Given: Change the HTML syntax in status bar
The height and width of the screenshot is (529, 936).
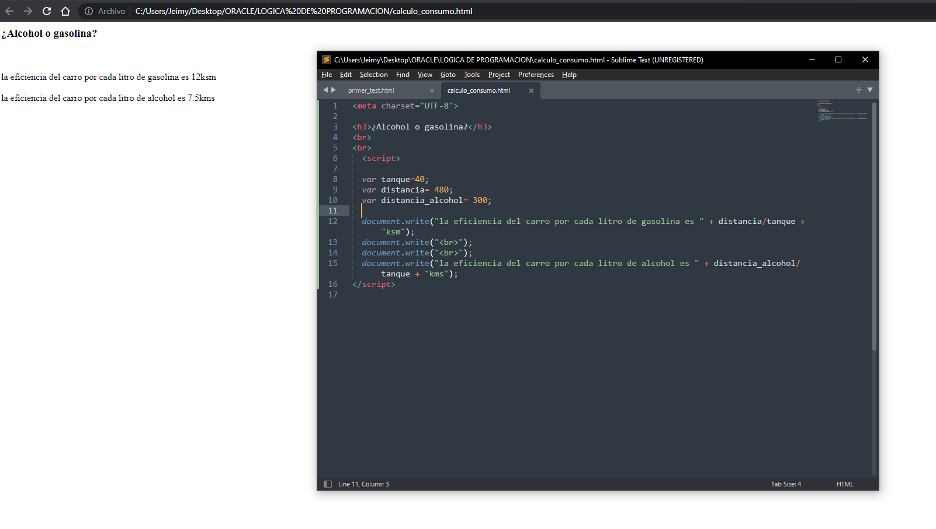Looking at the screenshot, I should coord(845,484).
